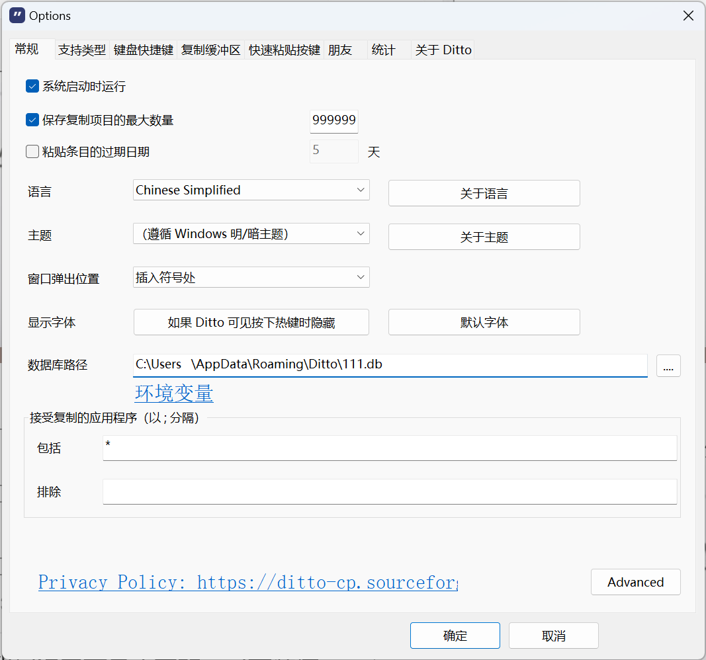Click the Ditto icon in title bar
706x660 pixels.
coord(17,16)
